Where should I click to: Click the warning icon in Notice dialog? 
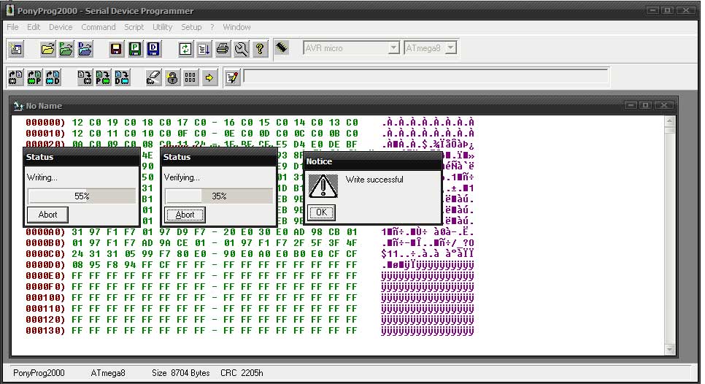click(323, 185)
